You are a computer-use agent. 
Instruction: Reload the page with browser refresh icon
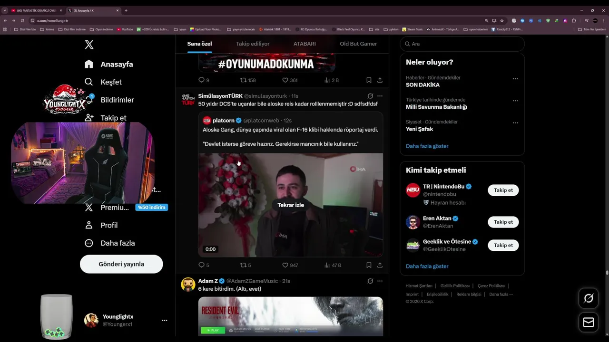pyautogui.click(x=22, y=21)
